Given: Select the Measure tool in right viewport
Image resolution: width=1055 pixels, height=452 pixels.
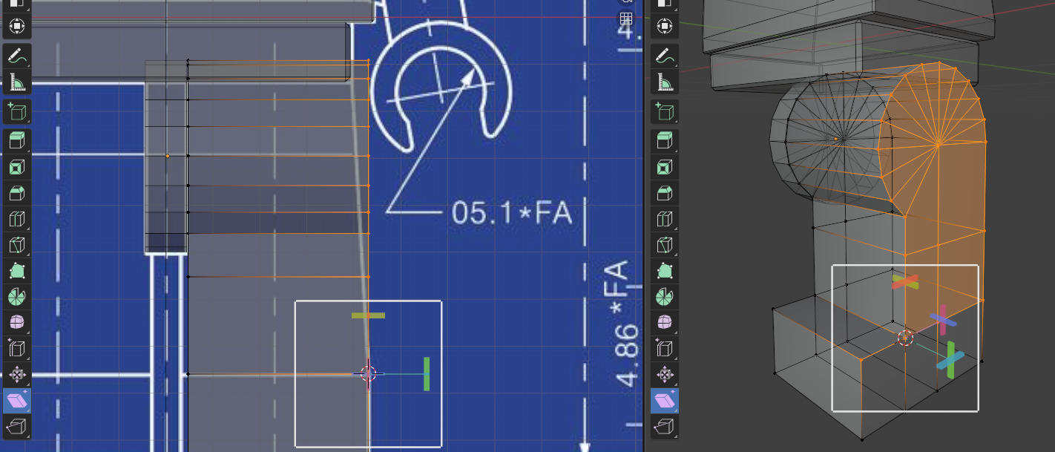Looking at the screenshot, I should coord(665,82).
